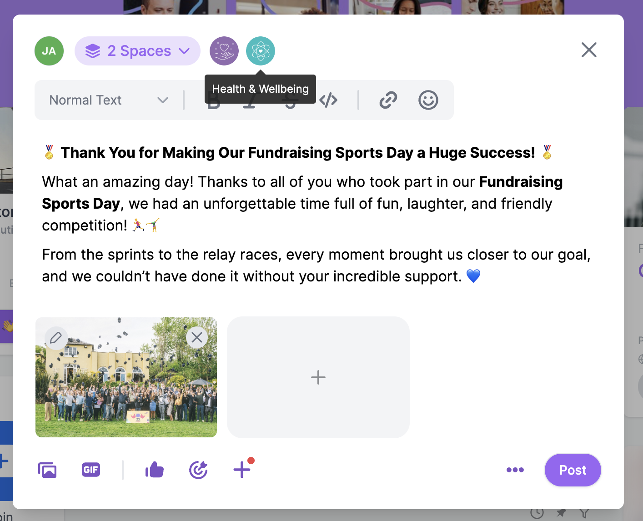Viewport: 643px width, 521px height.
Task: Open the 2 Spaces dropdown
Action: coord(137,51)
